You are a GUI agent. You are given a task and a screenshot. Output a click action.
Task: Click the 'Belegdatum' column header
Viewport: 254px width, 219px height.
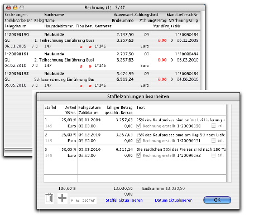[16, 26]
